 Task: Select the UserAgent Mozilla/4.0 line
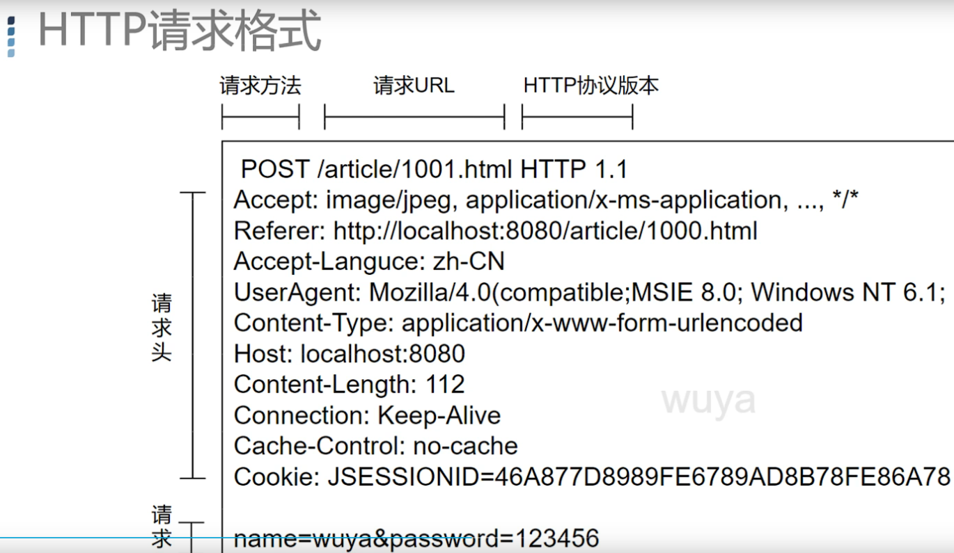coord(590,292)
